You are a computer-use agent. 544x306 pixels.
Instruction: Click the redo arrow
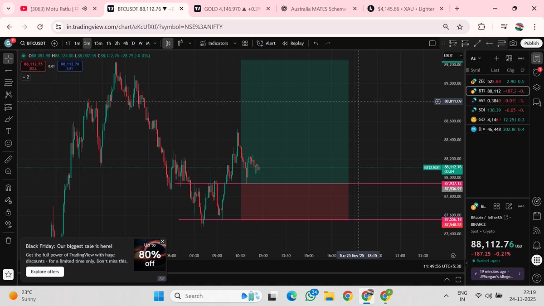pos(328,43)
